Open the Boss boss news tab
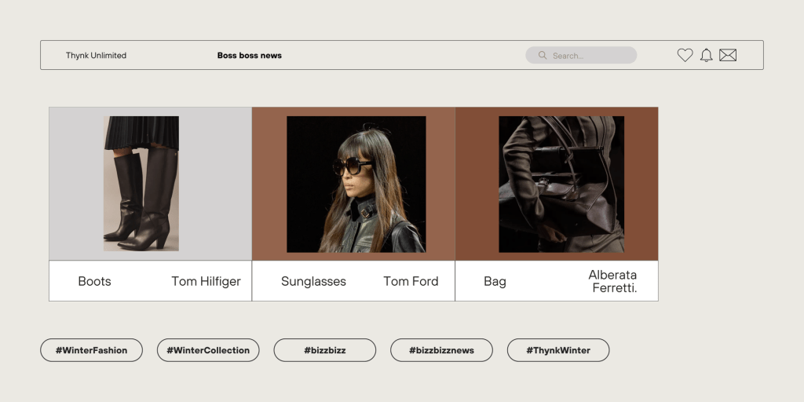804x402 pixels. coord(249,56)
